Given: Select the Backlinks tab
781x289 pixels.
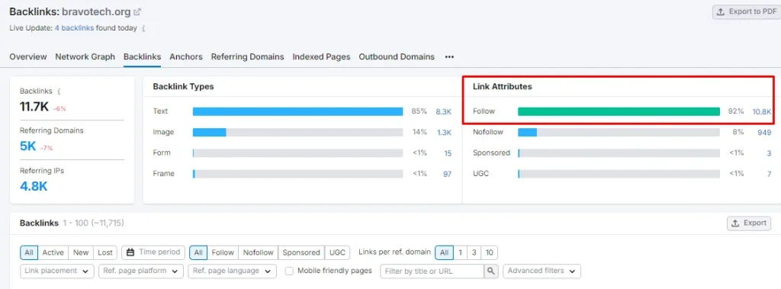Looking at the screenshot, I should point(142,56).
